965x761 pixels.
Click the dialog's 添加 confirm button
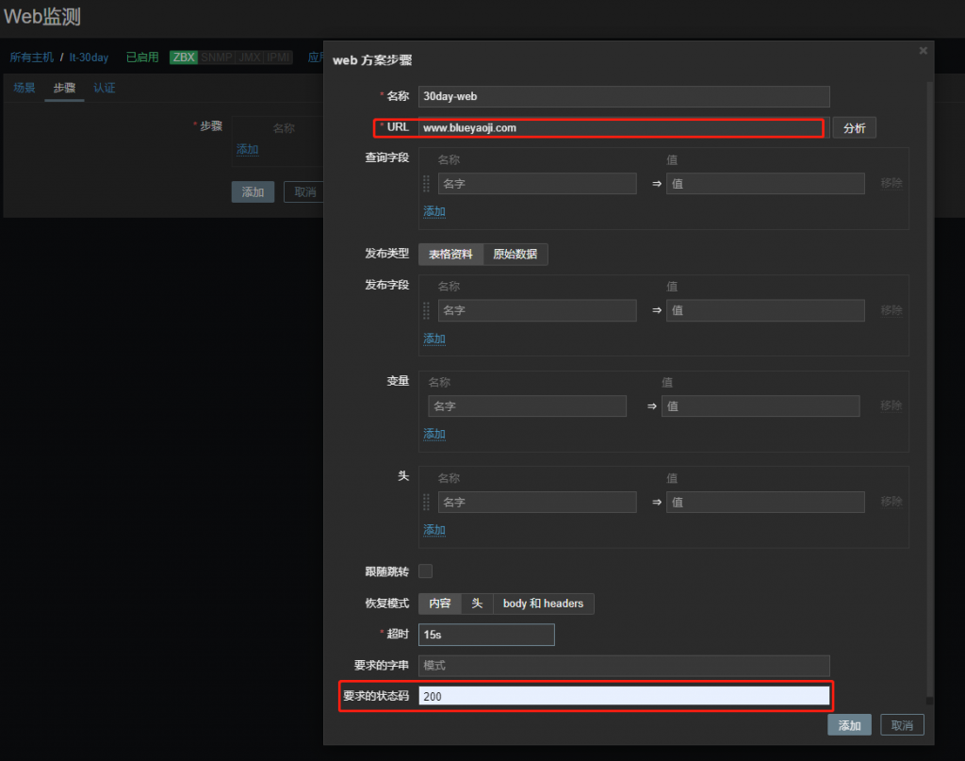(849, 725)
